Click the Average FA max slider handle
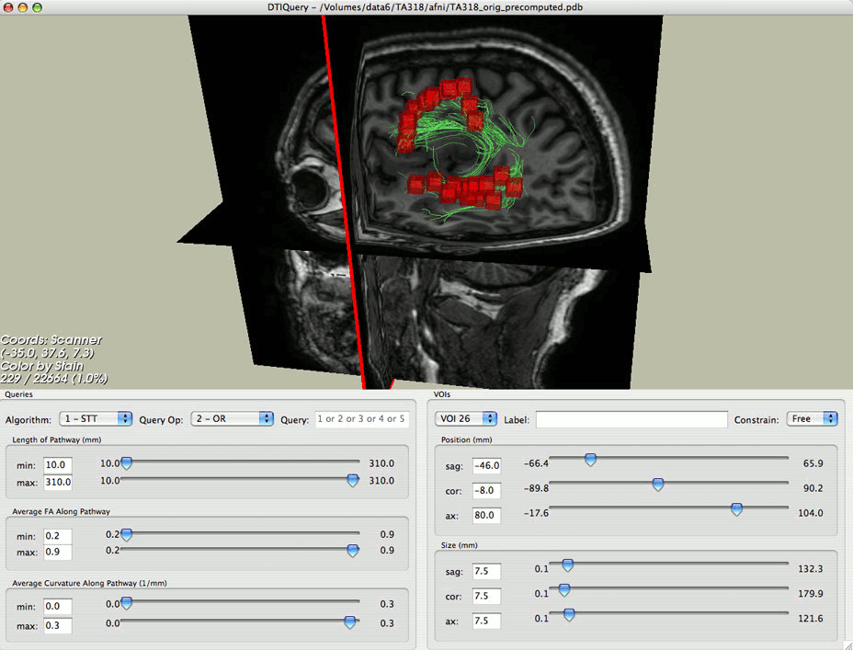This screenshot has height=650, width=853. pos(353,551)
